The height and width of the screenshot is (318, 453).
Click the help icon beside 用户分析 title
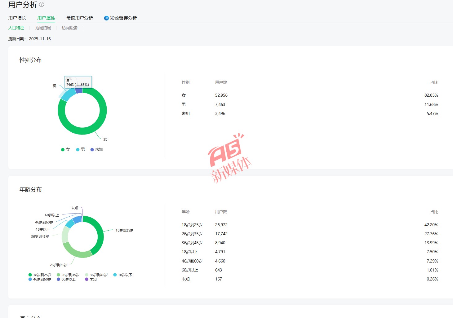(x=42, y=5)
